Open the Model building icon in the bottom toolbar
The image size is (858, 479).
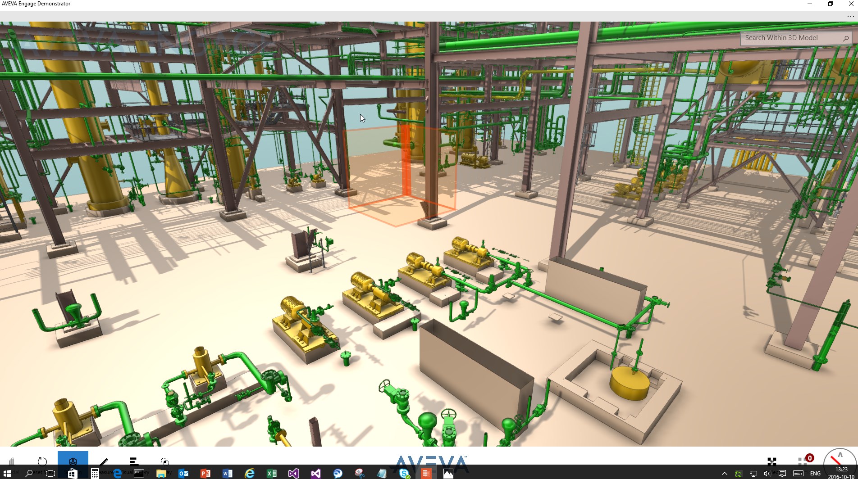[12, 461]
